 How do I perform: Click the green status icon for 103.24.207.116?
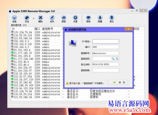(12, 79)
